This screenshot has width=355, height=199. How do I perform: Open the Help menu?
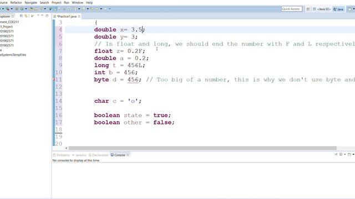(x=89, y=2)
